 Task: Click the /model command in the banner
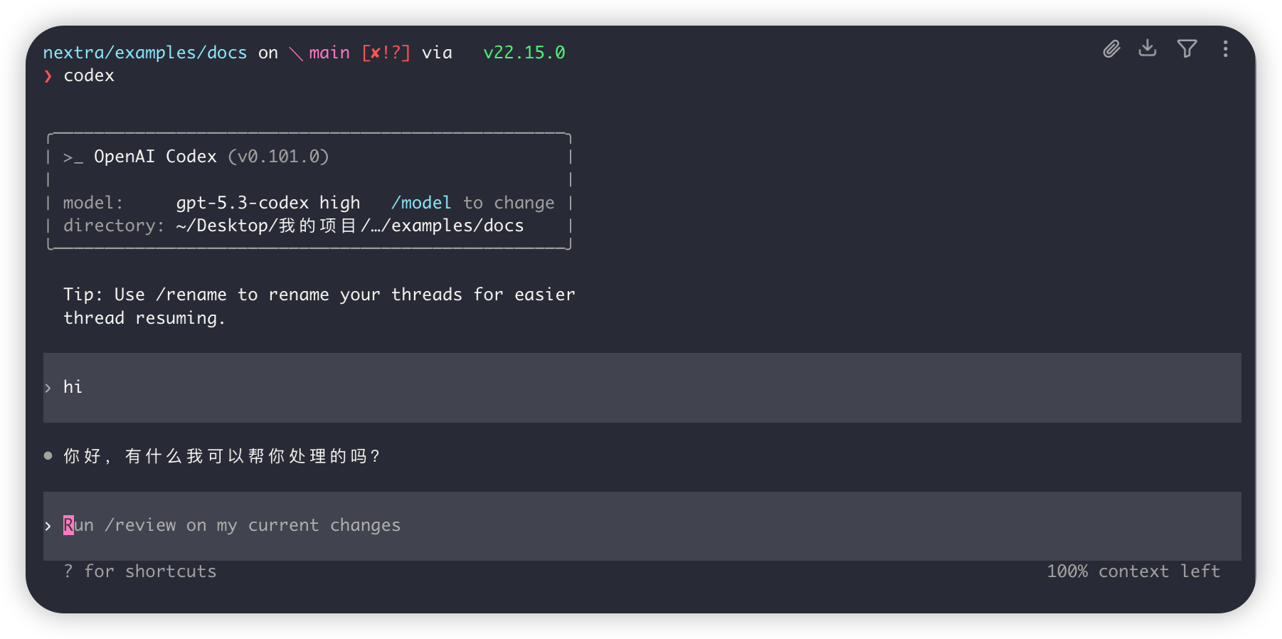coord(421,204)
